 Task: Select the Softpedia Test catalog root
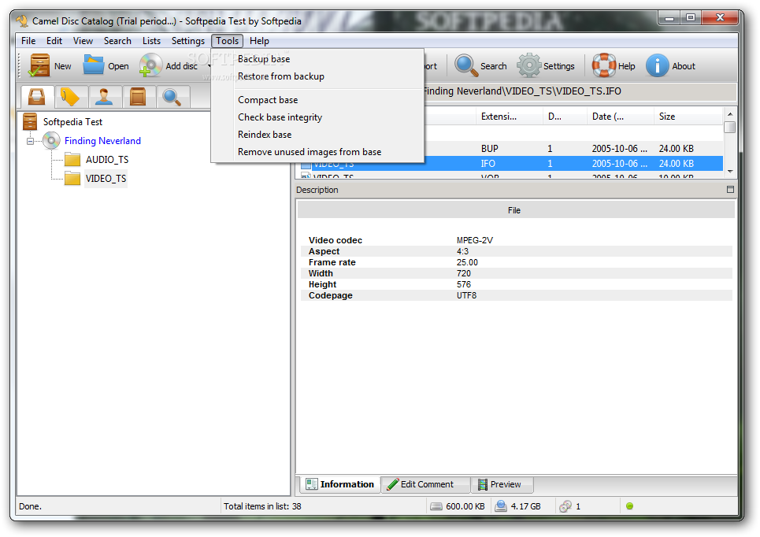click(x=72, y=121)
